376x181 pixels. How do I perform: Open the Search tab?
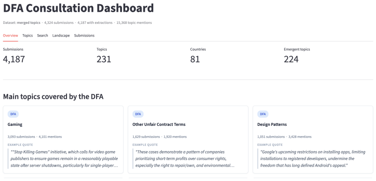[x=43, y=36]
